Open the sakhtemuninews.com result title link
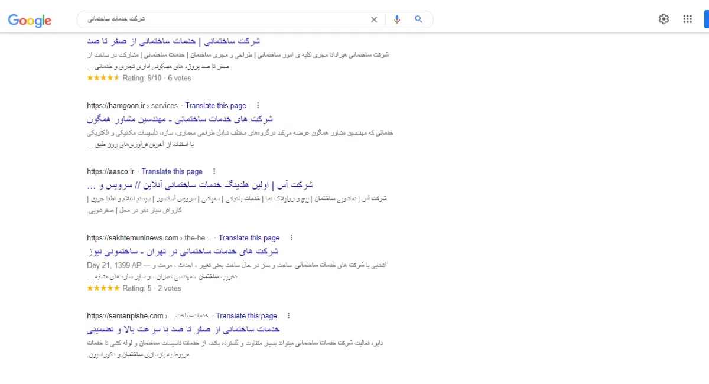709x384 pixels. [x=183, y=251]
